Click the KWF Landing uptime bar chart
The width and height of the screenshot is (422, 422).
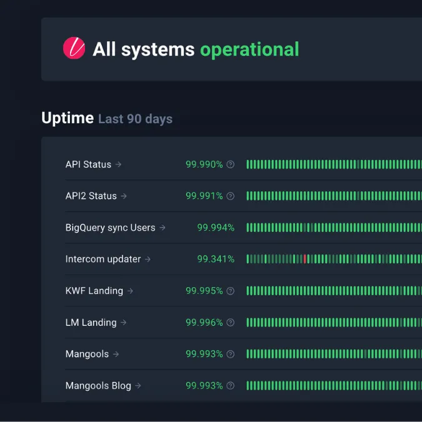pyautogui.click(x=334, y=291)
